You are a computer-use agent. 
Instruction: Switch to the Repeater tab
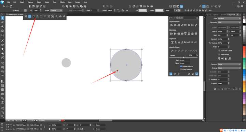[231, 15]
